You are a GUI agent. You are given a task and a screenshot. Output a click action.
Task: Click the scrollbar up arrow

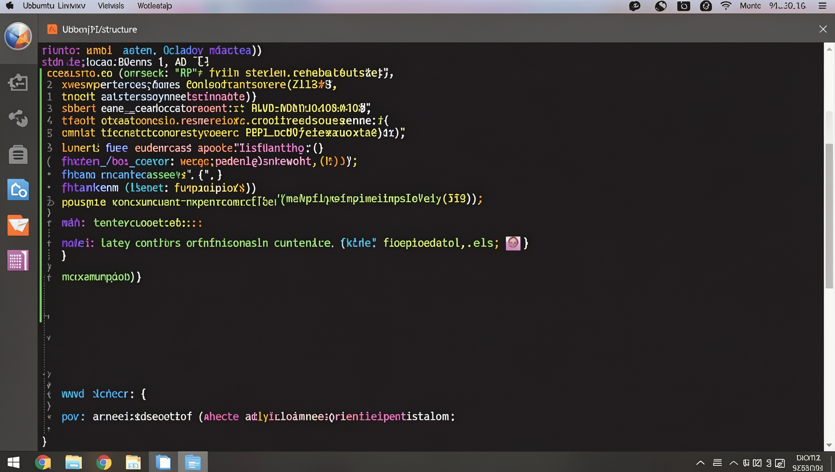[829, 49]
